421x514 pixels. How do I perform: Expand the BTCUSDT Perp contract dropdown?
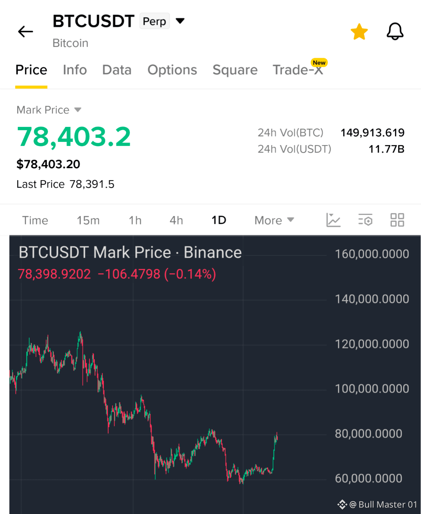pyautogui.click(x=180, y=21)
